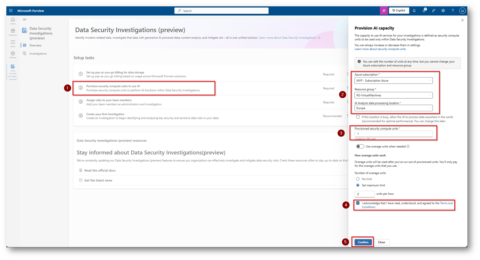This screenshot has height=260, width=480.
Task: Expand the Azure subscription dropdown
Action: (x=393, y=81)
